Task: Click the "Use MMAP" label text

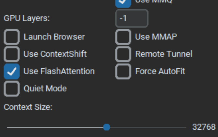Action: (x=156, y=37)
